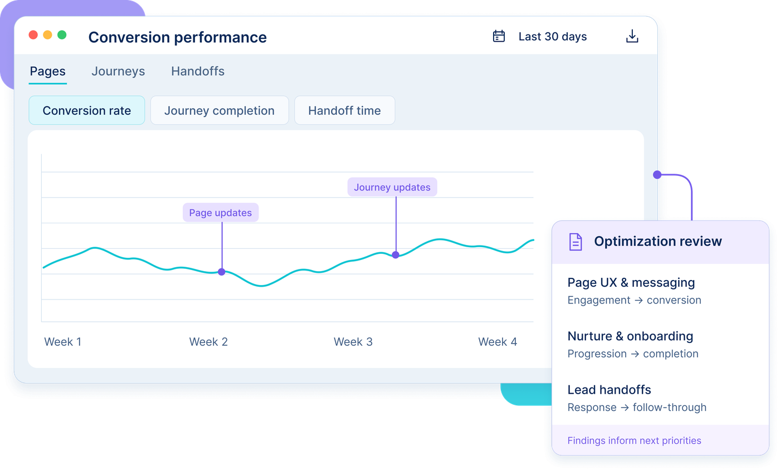
Task: Change the Last 30 days range
Action: tap(553, 37)
